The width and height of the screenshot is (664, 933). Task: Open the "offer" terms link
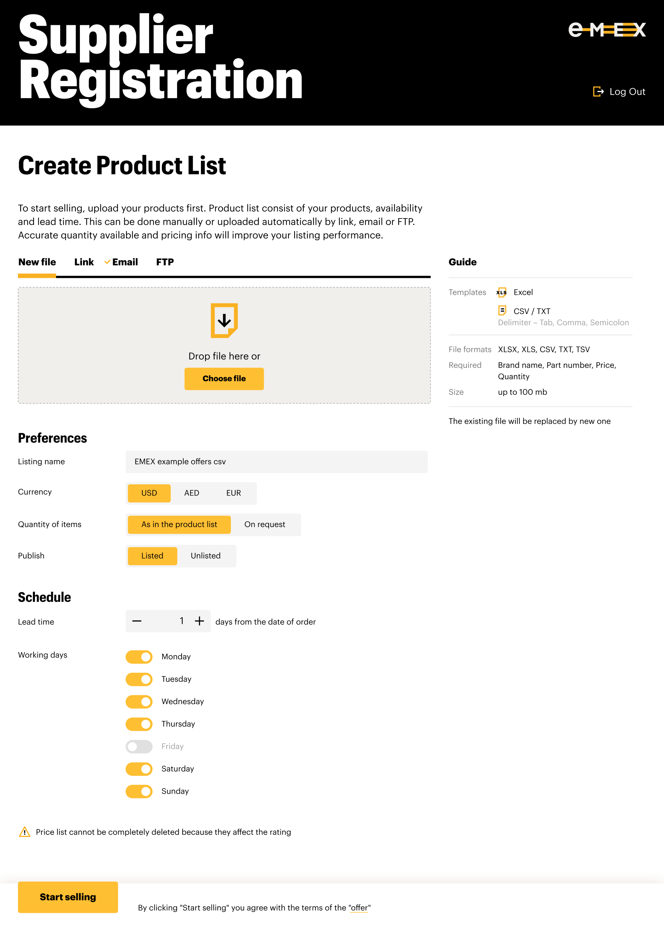359,908
